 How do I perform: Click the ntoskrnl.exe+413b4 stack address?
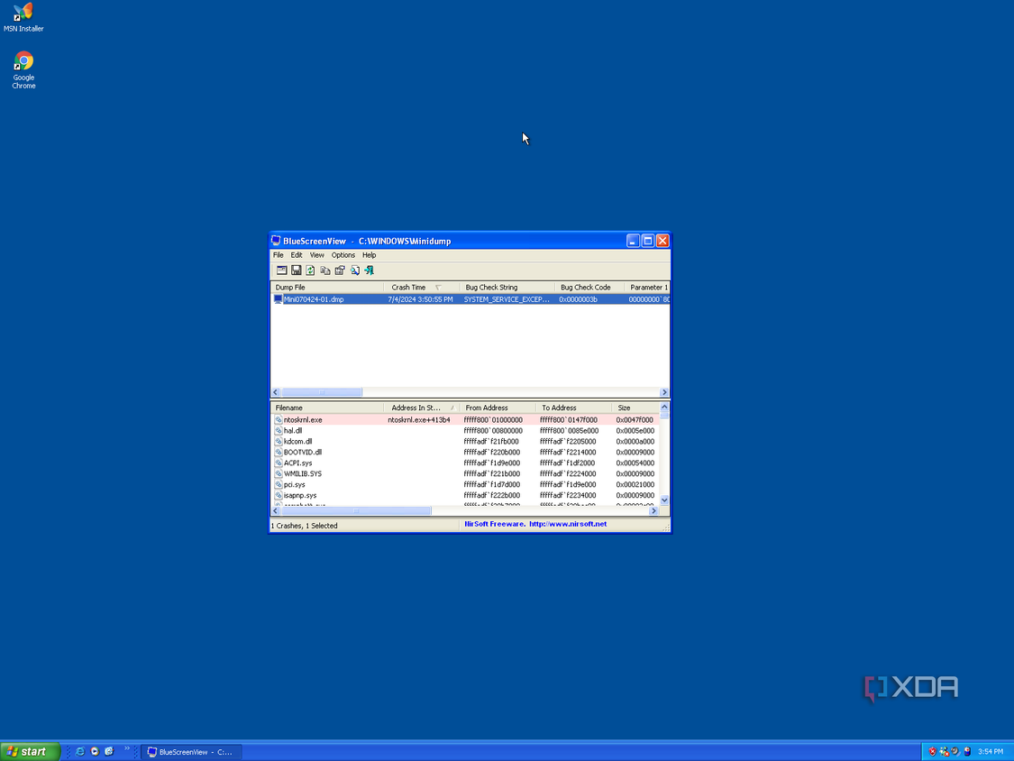[x=419, y=420]
